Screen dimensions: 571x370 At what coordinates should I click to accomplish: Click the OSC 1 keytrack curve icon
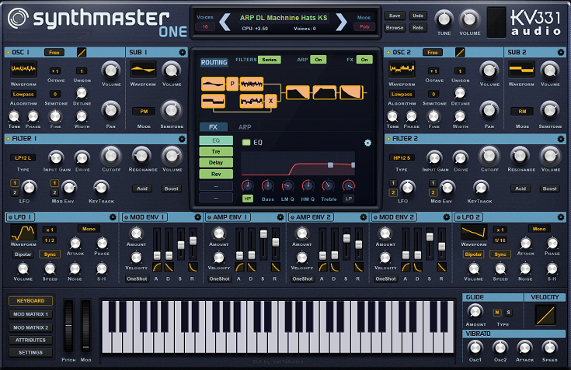[82, 52]
